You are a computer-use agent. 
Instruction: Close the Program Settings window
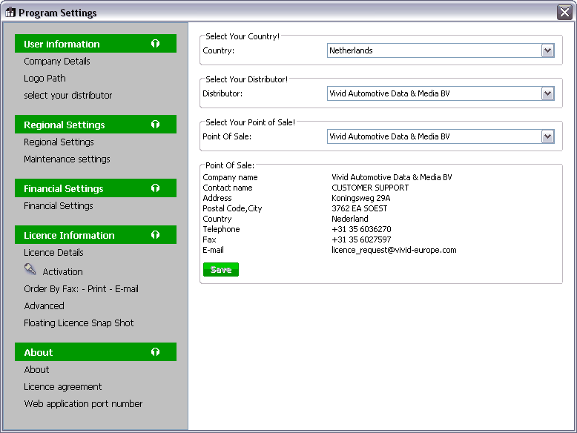click(x=564, y=12)
